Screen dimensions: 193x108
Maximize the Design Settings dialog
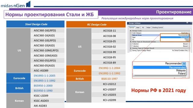187,23
